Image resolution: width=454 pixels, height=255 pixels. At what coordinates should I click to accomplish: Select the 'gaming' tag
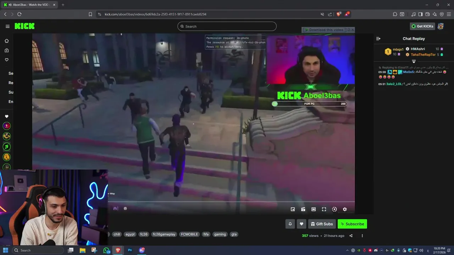pyautogui.click(x=220, y=234)
